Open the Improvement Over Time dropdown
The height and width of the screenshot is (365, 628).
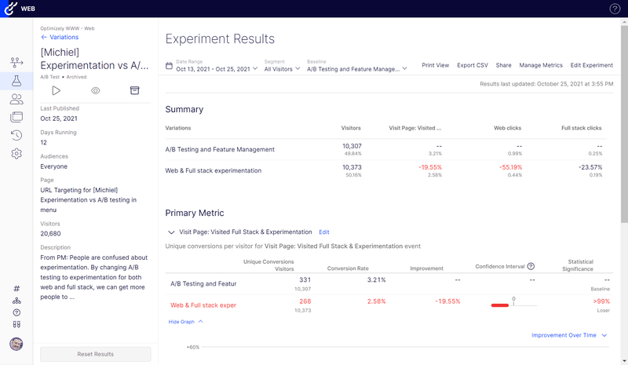point(569,335)
